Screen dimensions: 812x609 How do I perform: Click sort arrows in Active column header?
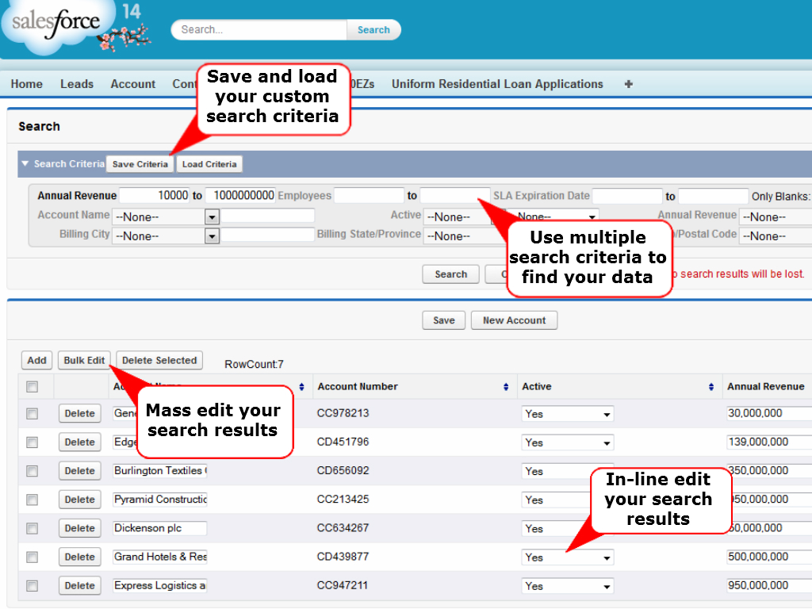[711, 387]
